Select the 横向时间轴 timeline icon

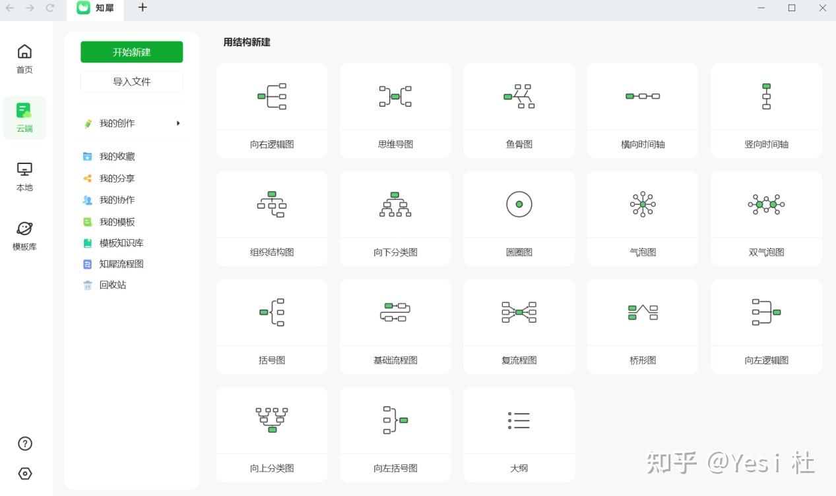(643, 96)
